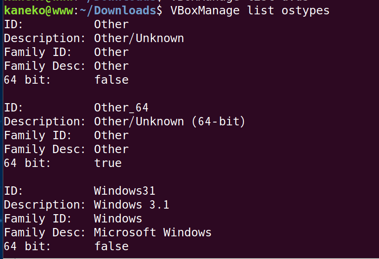Click the kaneko@www prompt username

coord(39,11)
